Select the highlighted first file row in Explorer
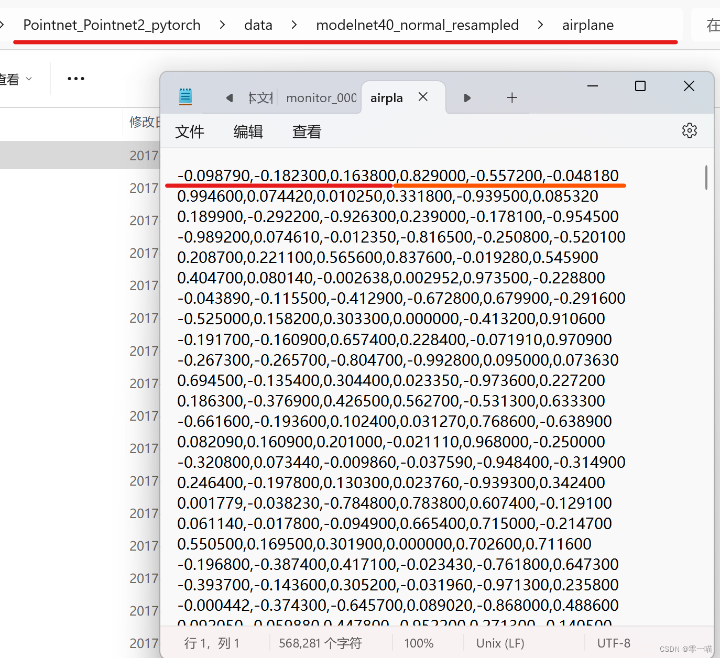 [x=80, y=155]
